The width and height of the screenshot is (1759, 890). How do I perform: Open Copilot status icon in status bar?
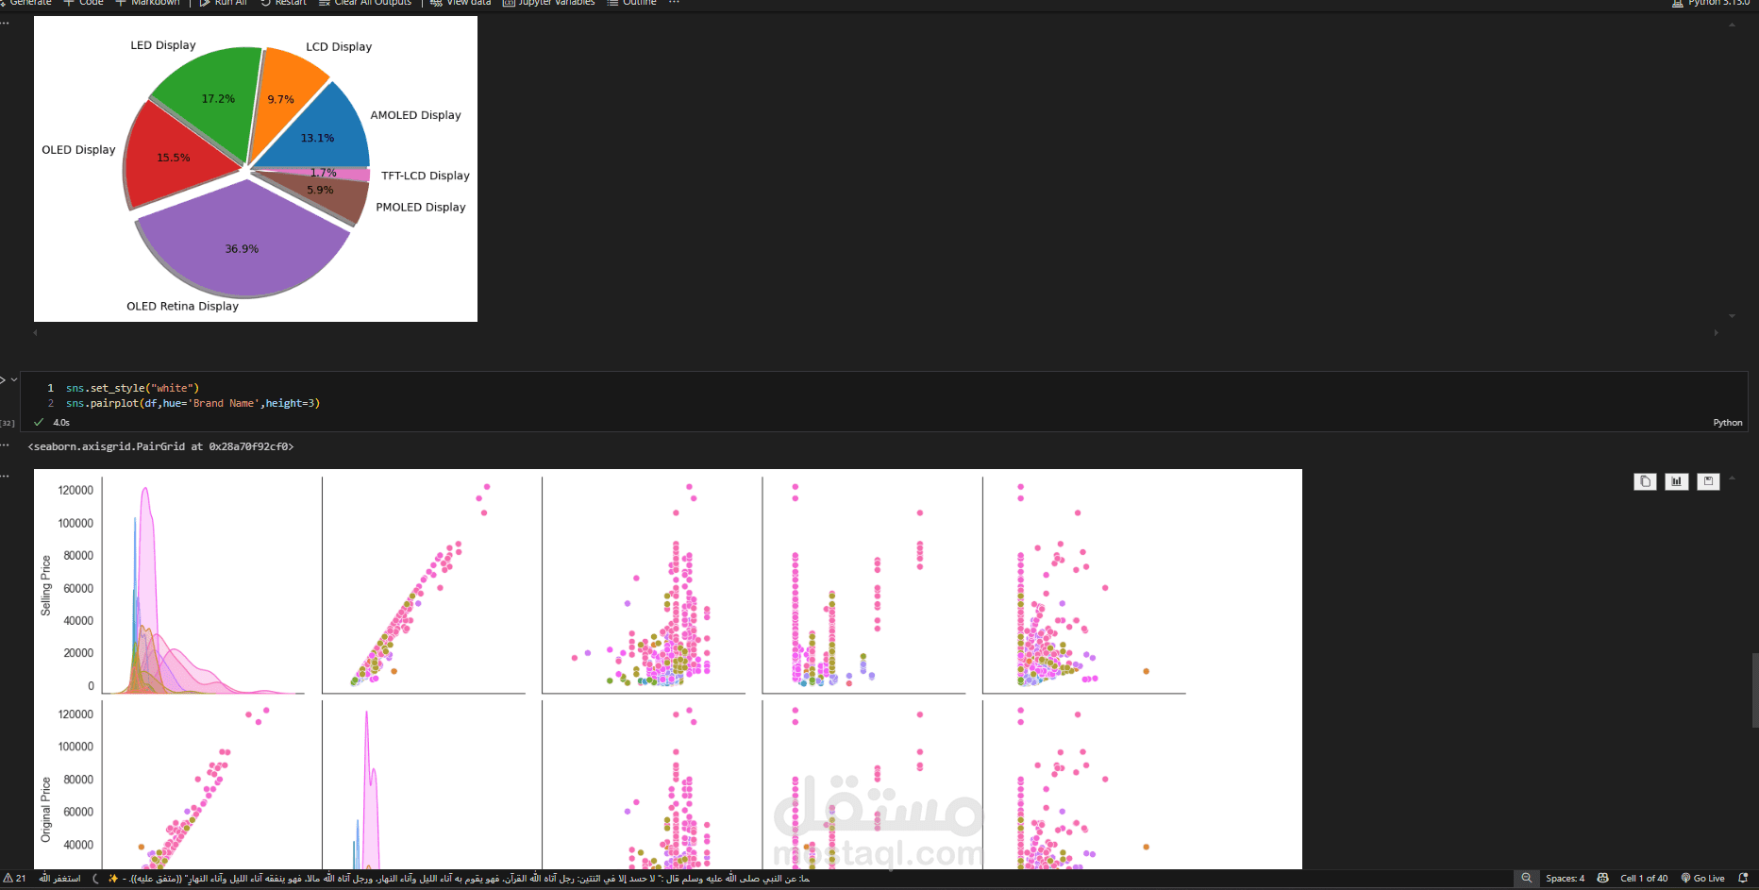[1602, 878]
